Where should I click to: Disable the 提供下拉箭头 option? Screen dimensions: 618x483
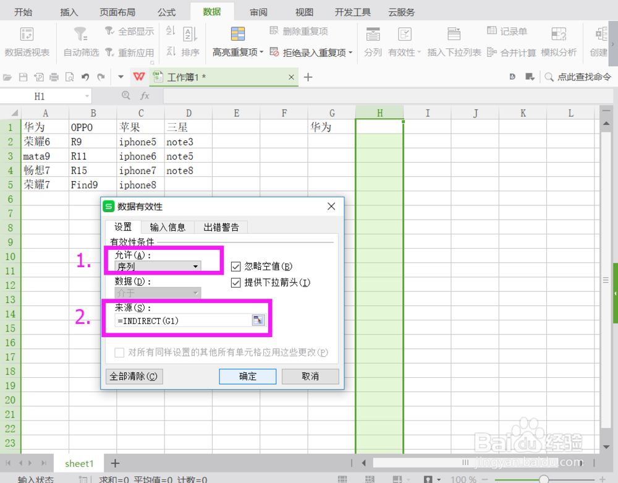click(235, 283)
